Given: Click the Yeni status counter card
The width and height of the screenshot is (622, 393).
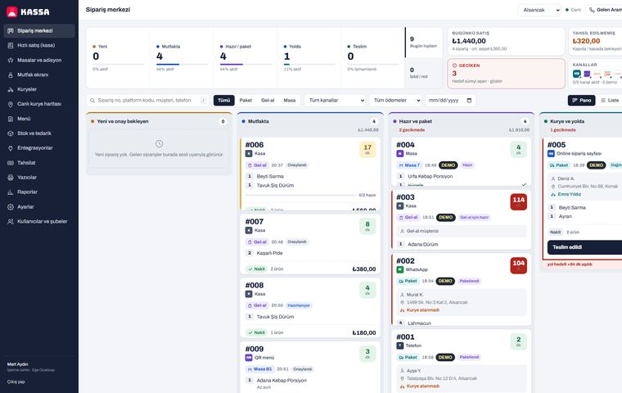Looking at the screenshot, I should point(118,57).
